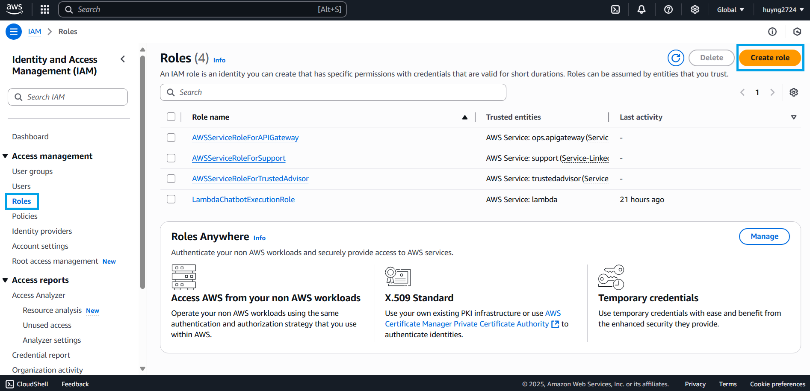810x391 pixels.
Task: Open the help question mark menu
Action: coord(668,9)
